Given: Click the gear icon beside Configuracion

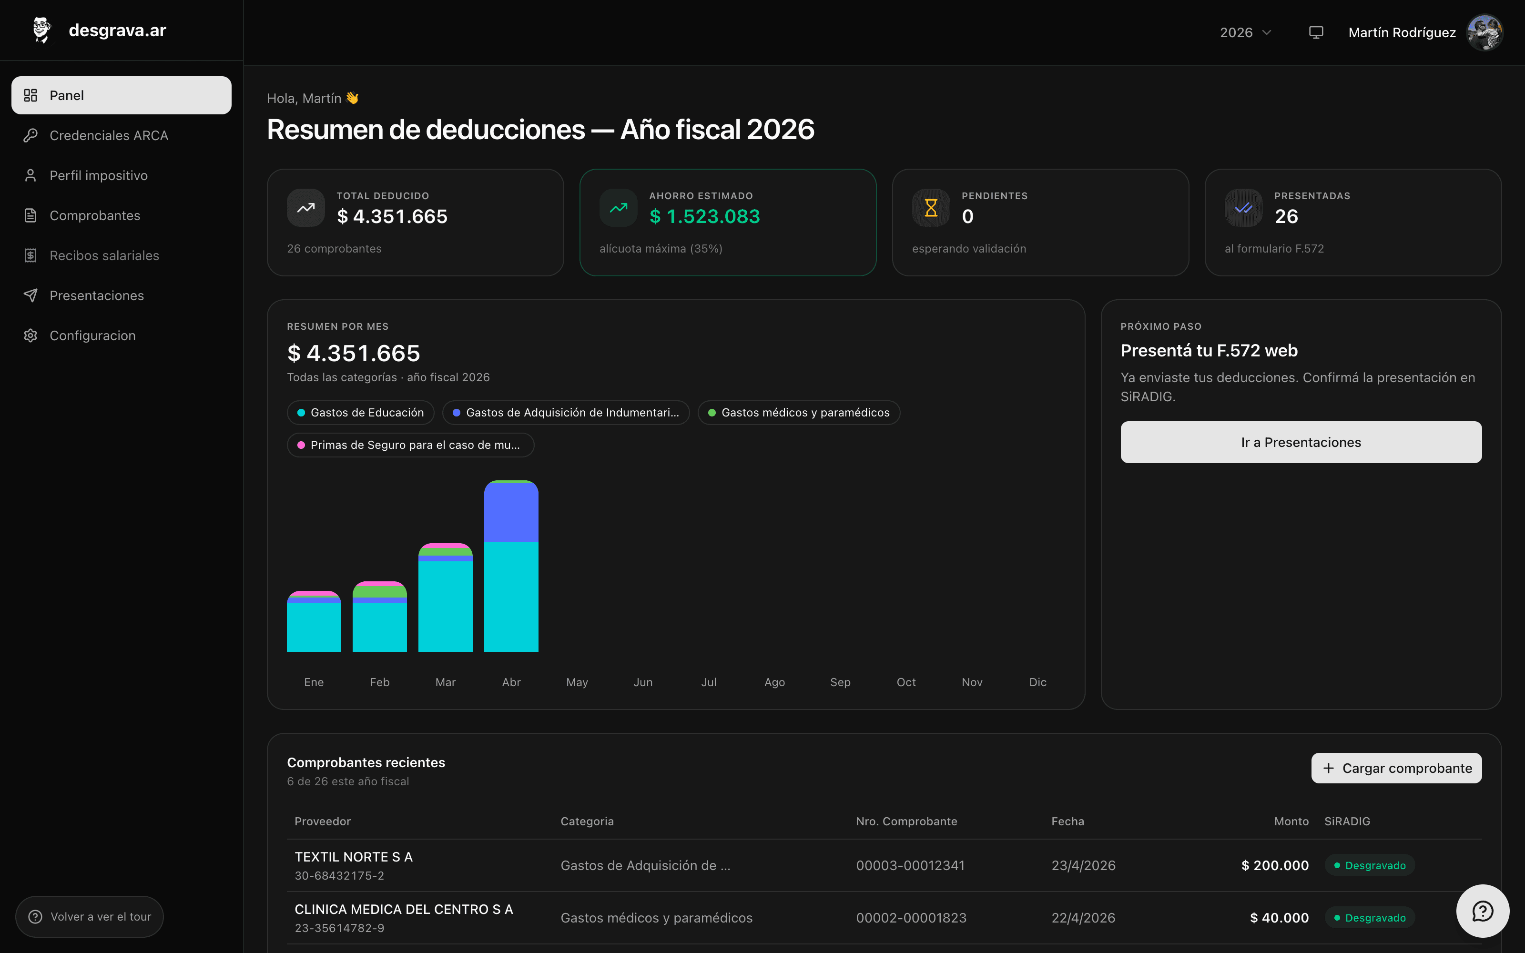Looking at the screenshot, I should 30,335.
